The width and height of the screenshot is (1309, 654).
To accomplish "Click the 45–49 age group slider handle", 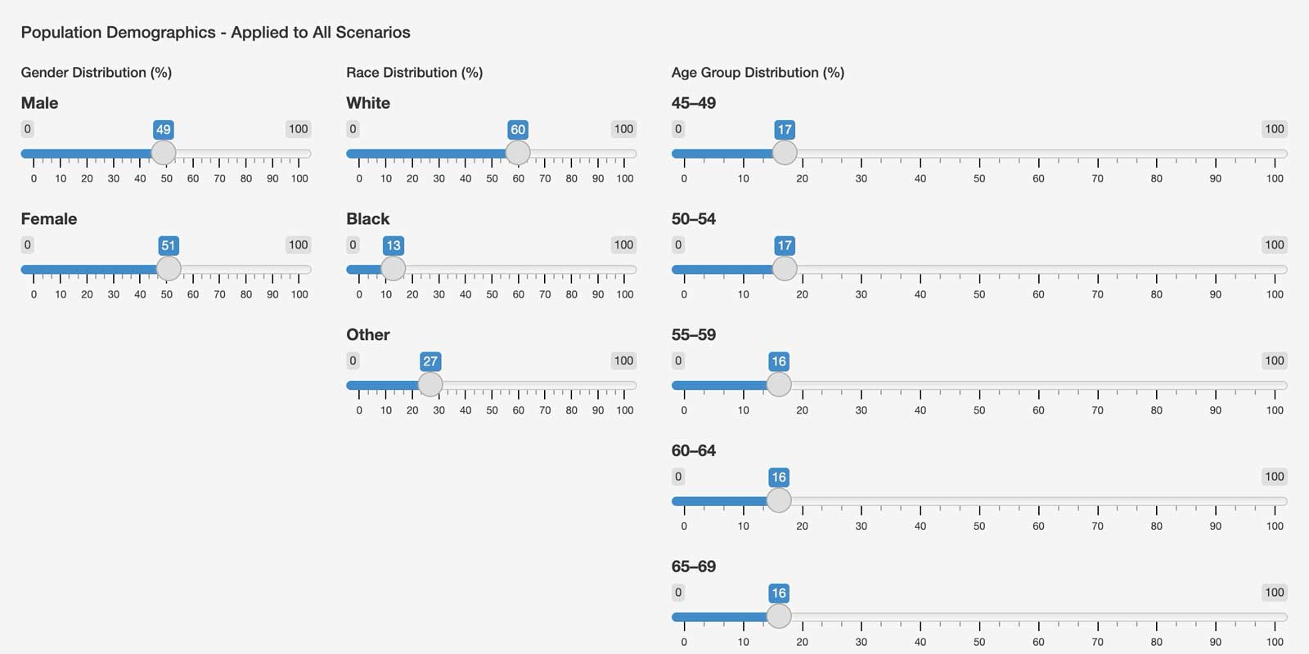I will pyautogui.click(x=785, y=153).
